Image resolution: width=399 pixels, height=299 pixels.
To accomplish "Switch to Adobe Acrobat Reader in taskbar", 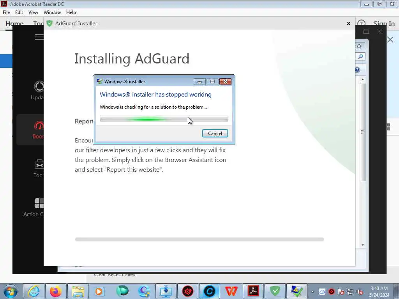I will coord(253,291).
